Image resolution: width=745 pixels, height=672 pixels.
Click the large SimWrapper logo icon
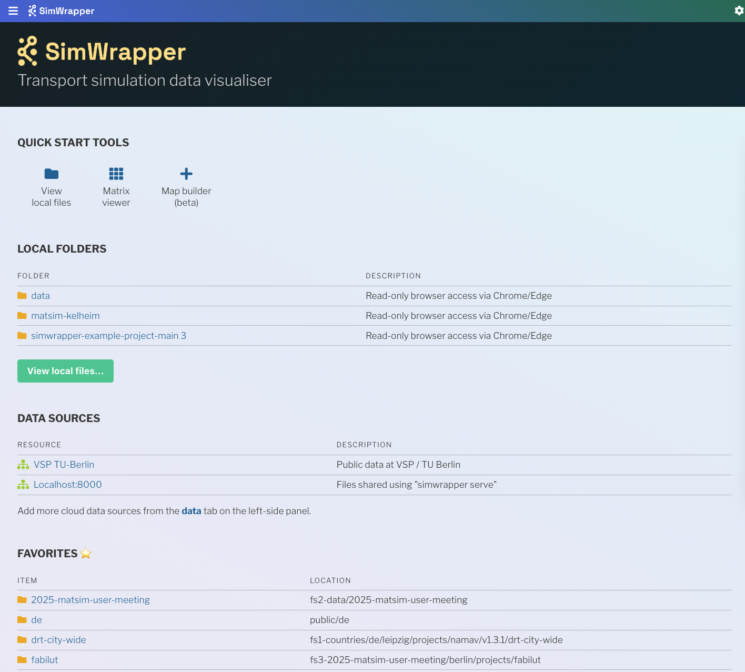tap(27, 51)
